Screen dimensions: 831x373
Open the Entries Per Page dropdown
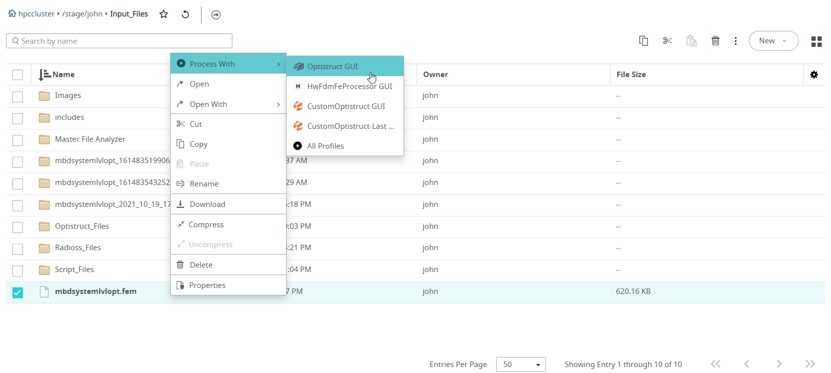(x=520, y=365)
